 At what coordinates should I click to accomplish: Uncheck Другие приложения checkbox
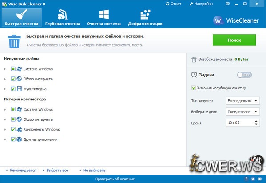coord(13,139)
